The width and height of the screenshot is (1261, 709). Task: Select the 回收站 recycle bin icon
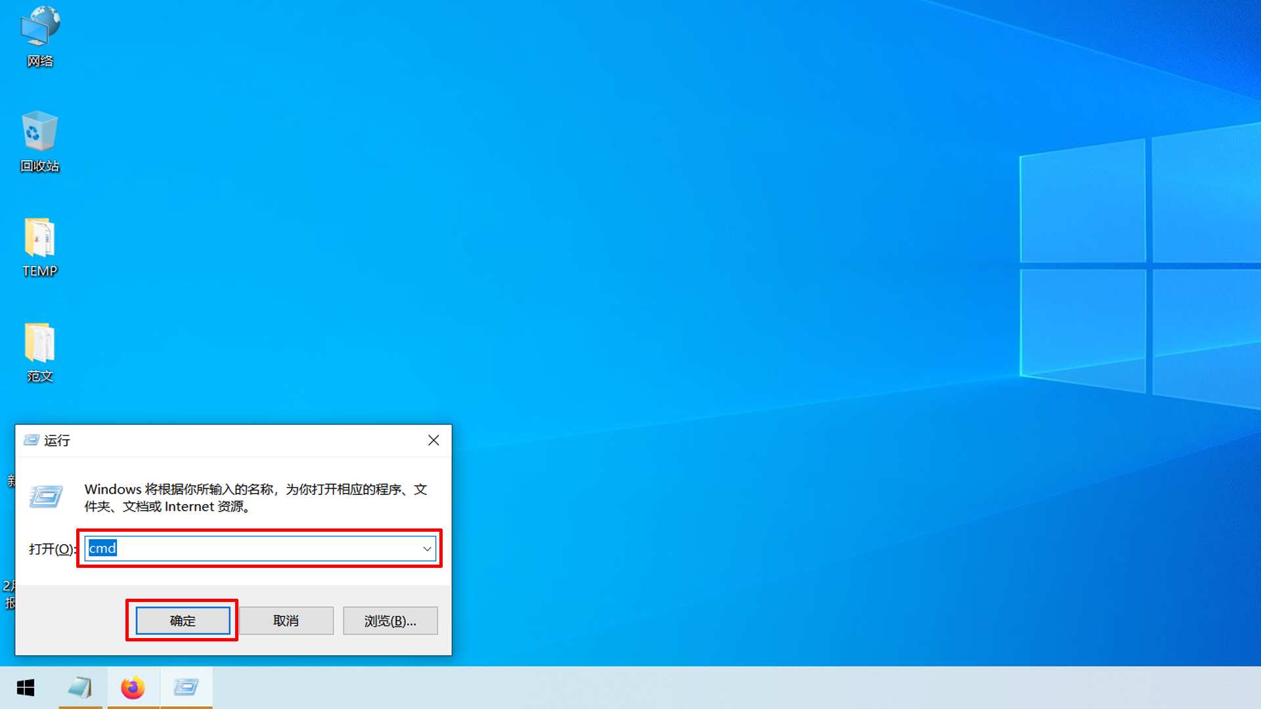pyautogui.click(x=39, y=141)
